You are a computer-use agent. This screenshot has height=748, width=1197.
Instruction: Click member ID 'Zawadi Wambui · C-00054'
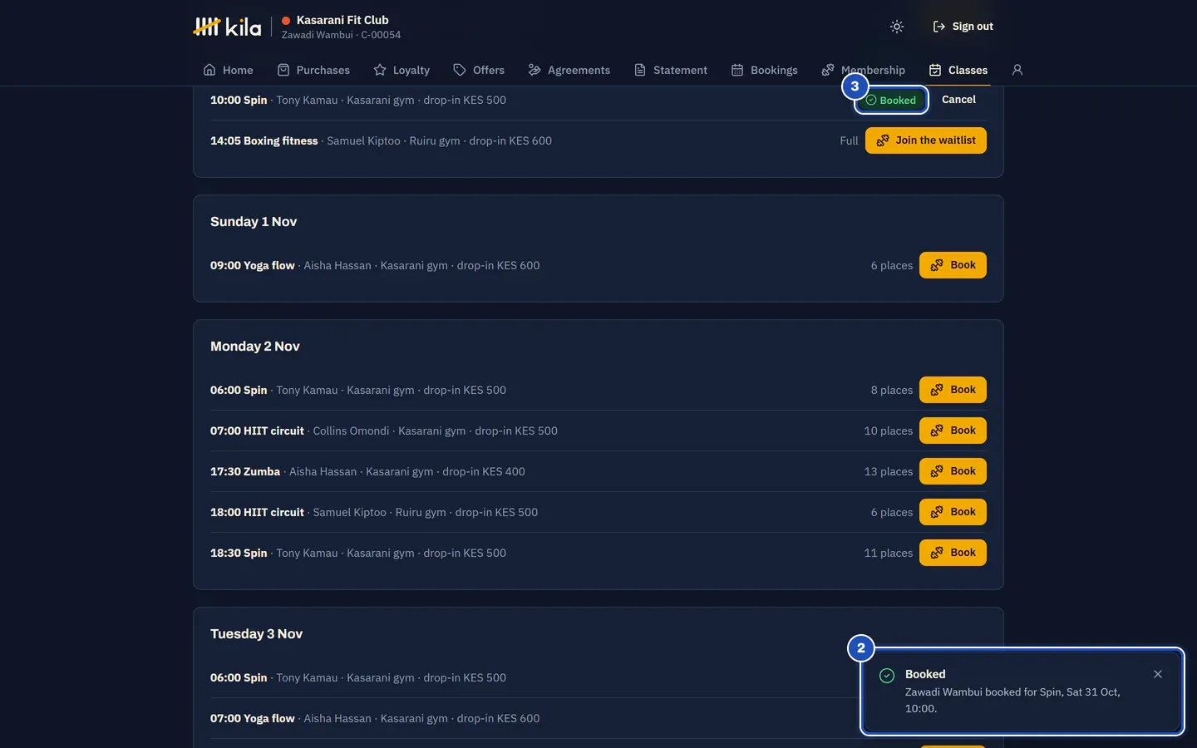click(x=341, y=35)
